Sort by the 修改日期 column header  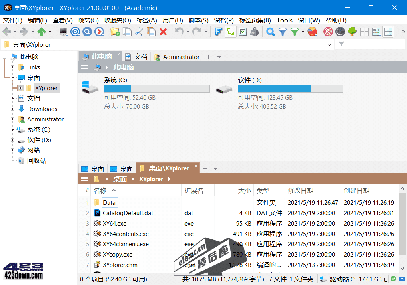coord(300,191)
